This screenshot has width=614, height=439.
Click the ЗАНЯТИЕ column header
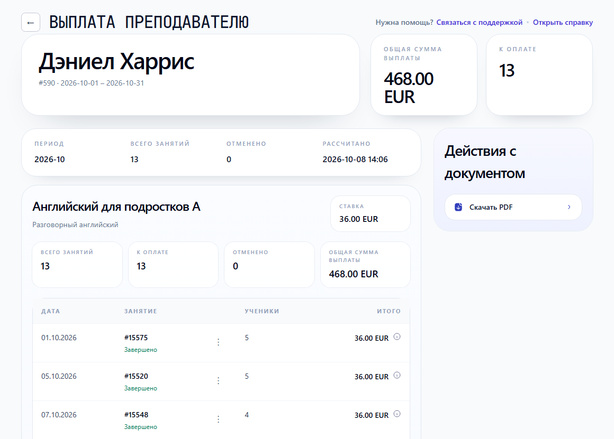click(141, 311)
